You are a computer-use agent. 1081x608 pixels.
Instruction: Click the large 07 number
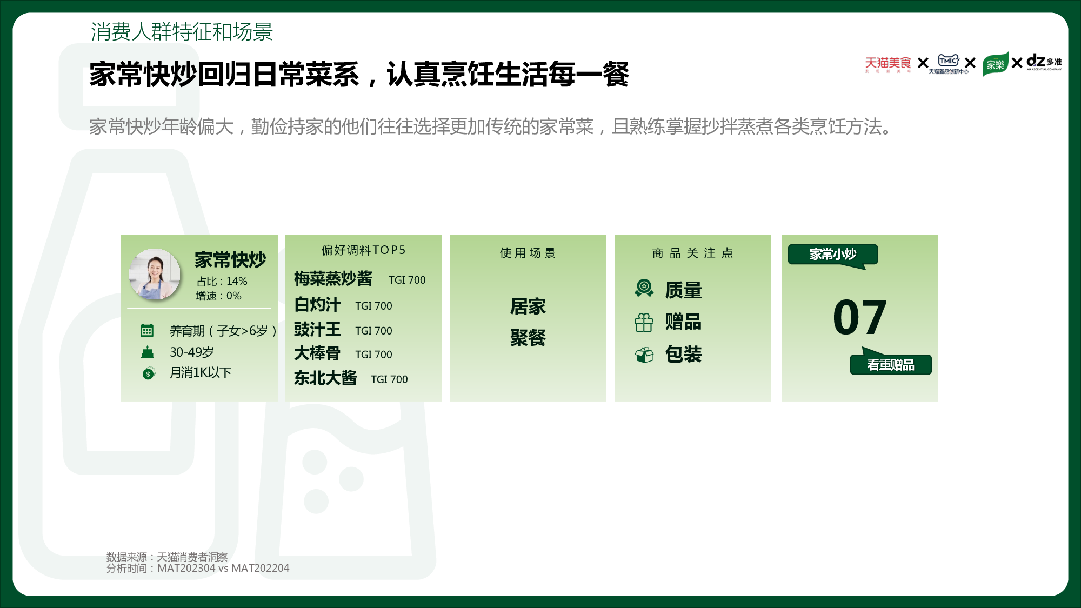tap(859, 317)
